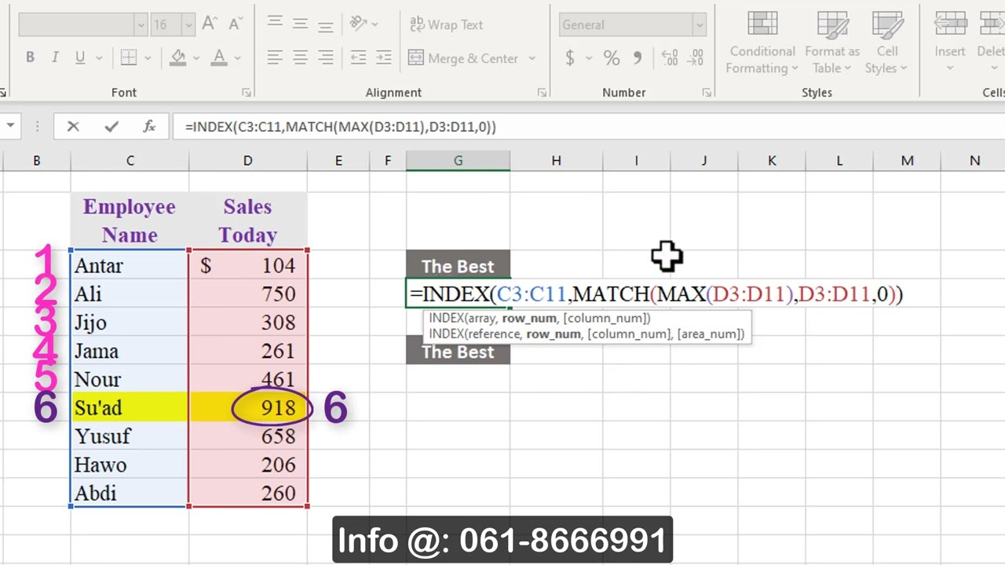Screen dimensions: 1005x565
Task: Select the Yusuf employee cell
Action: pyautogui.click(x=130, y=436)
